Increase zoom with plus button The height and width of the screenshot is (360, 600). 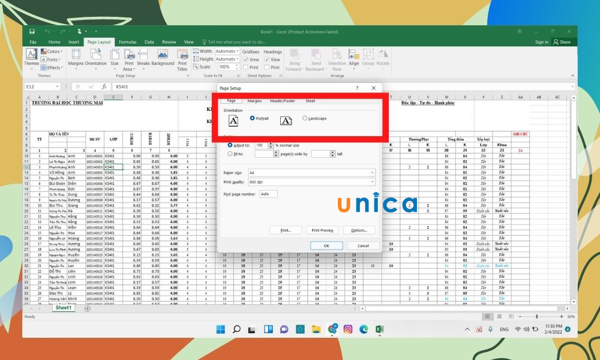(x=562, y=316)
